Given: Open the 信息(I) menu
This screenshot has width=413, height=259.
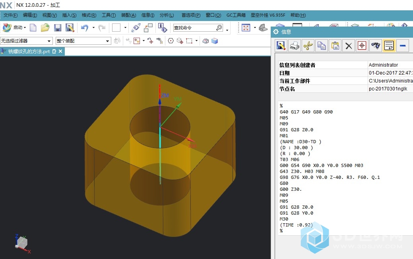Looking at the screenshot, I should pyautogui.click(x=148, y=15).
